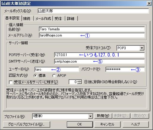The width and height of the screenshot is (153, 130).
Task: Increase the days-until-delete spinner value
Action: (79, 81)
